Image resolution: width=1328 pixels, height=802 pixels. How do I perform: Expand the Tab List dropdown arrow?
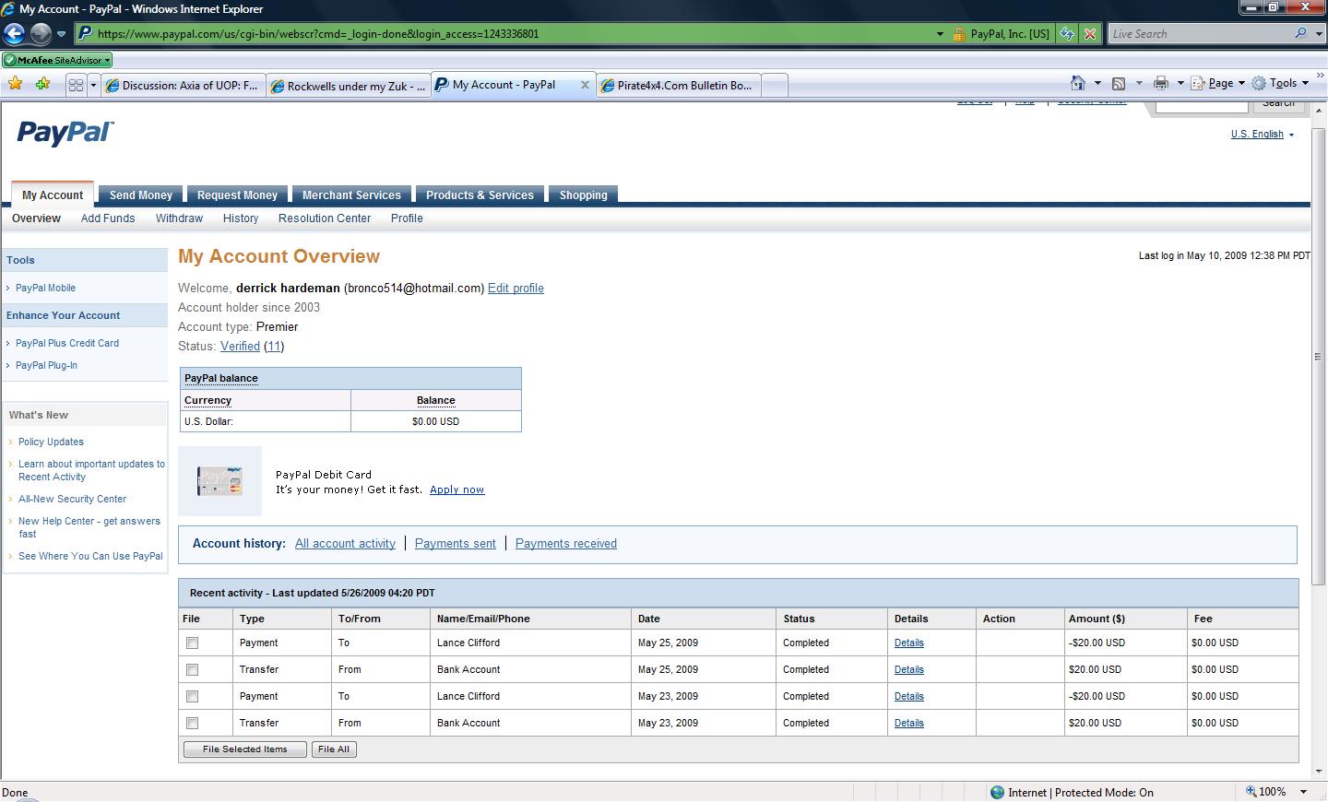[93, 85]
